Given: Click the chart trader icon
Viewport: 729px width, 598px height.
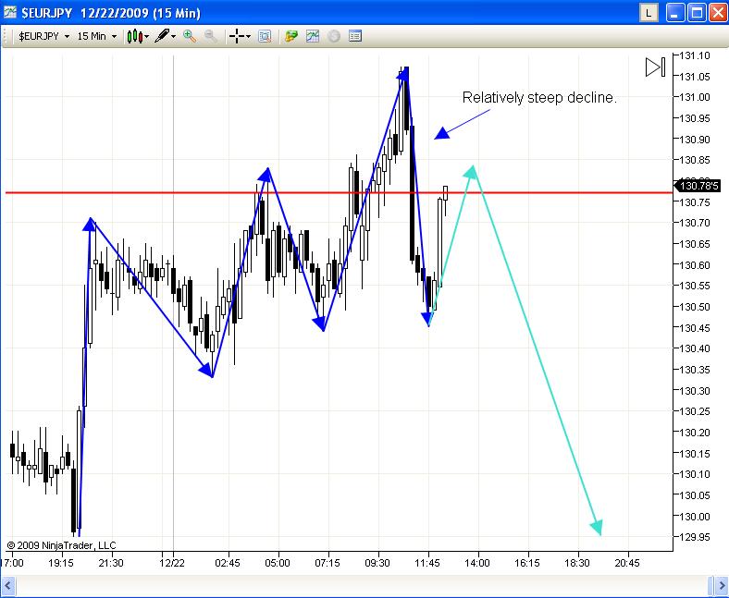Looking at the screenshot, I should point(291,36).
